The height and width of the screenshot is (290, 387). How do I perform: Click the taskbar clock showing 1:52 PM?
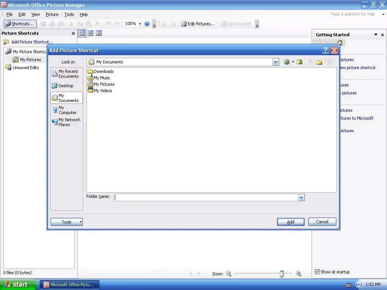[373, 284]
